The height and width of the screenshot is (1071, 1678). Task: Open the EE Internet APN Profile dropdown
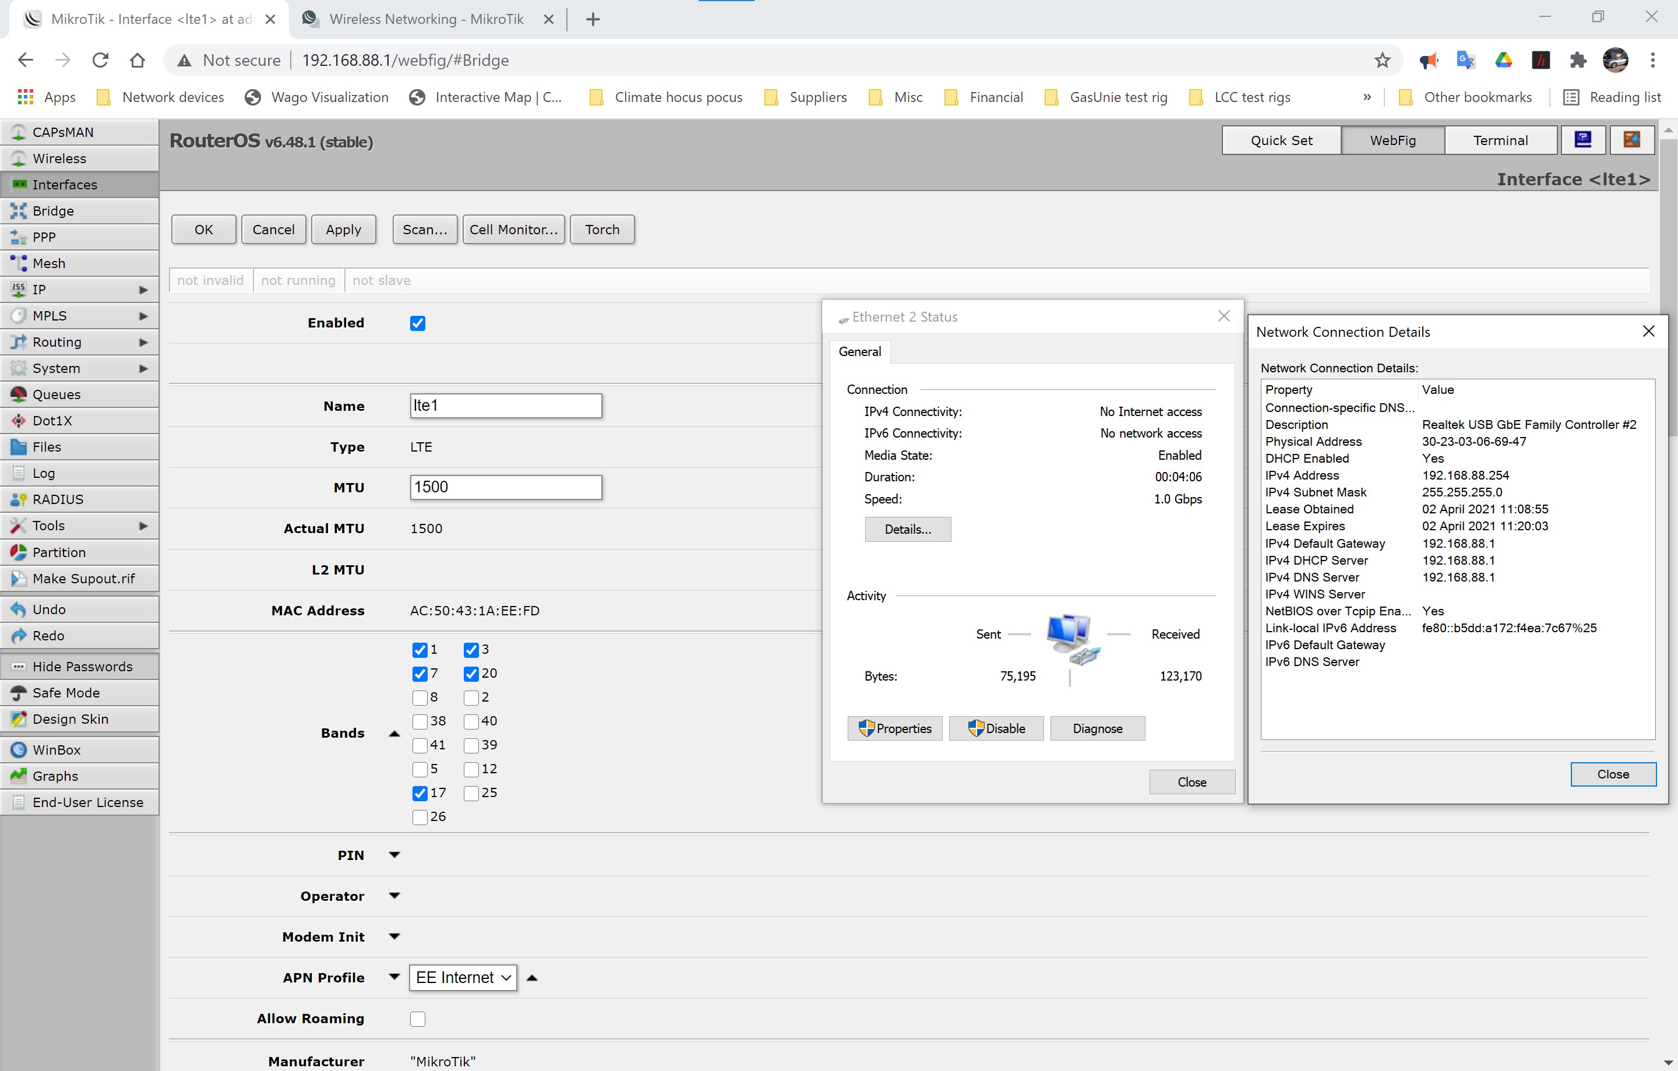coord(463,978)
